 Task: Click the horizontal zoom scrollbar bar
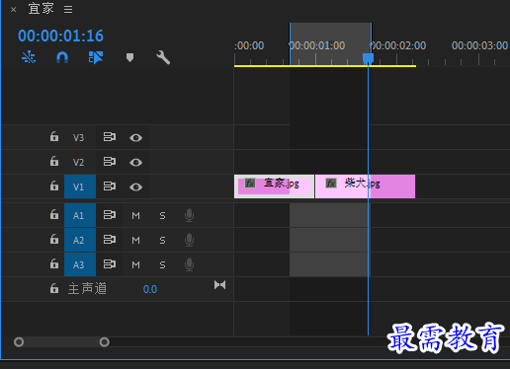tap(61, 342)
